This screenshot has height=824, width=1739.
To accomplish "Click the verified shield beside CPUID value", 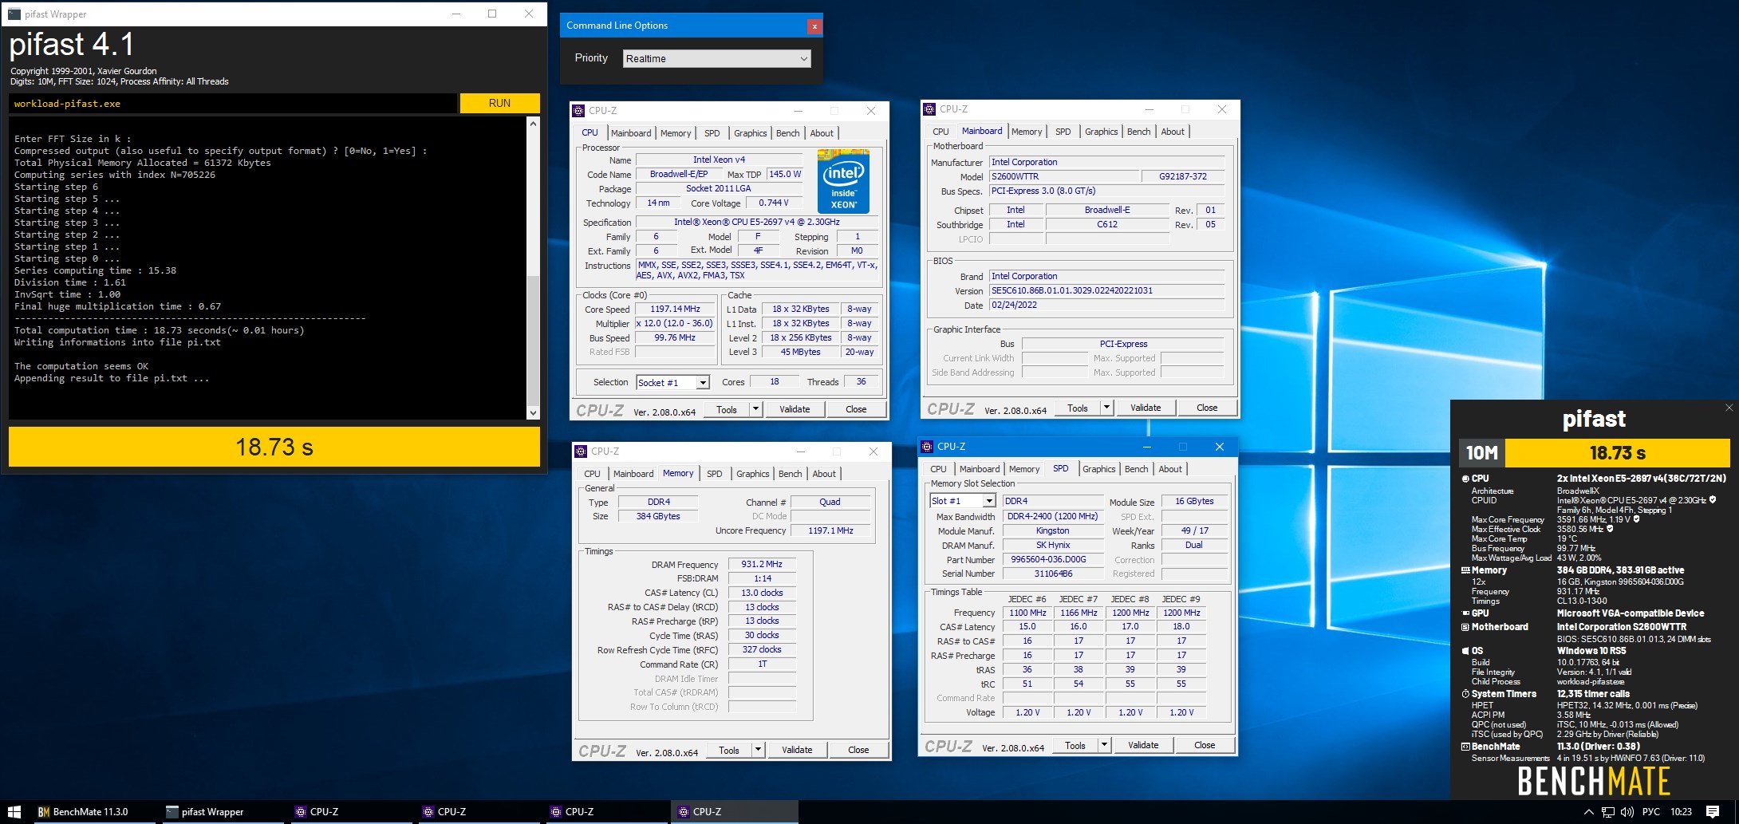I will click(1713, 500).
